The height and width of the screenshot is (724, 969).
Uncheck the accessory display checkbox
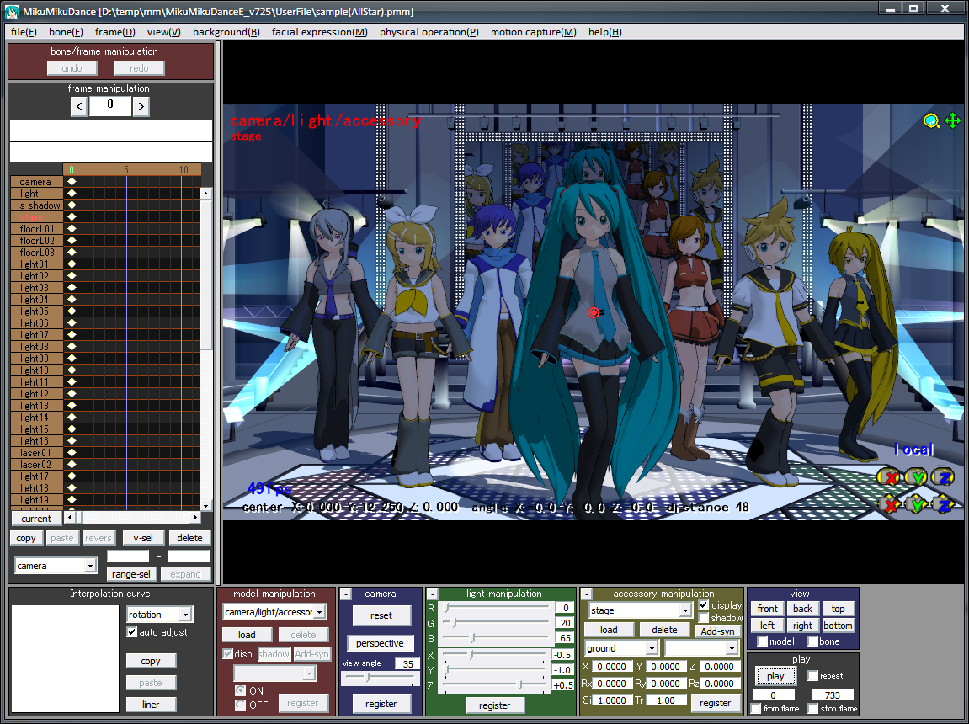703,604
